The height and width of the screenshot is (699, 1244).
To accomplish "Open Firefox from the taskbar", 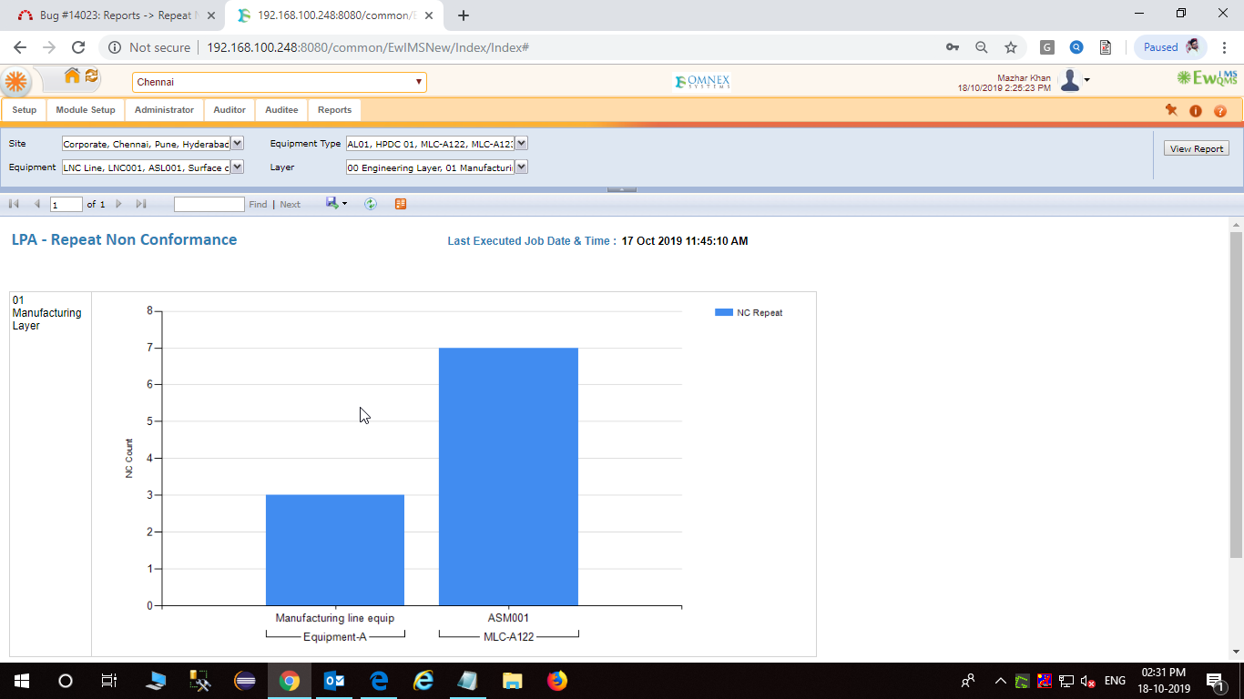I will tap(556, 681).
